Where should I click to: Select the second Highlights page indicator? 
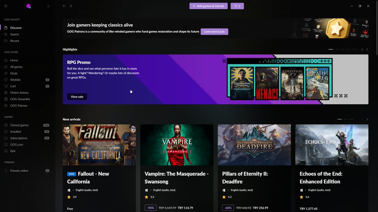click(337, 49)
